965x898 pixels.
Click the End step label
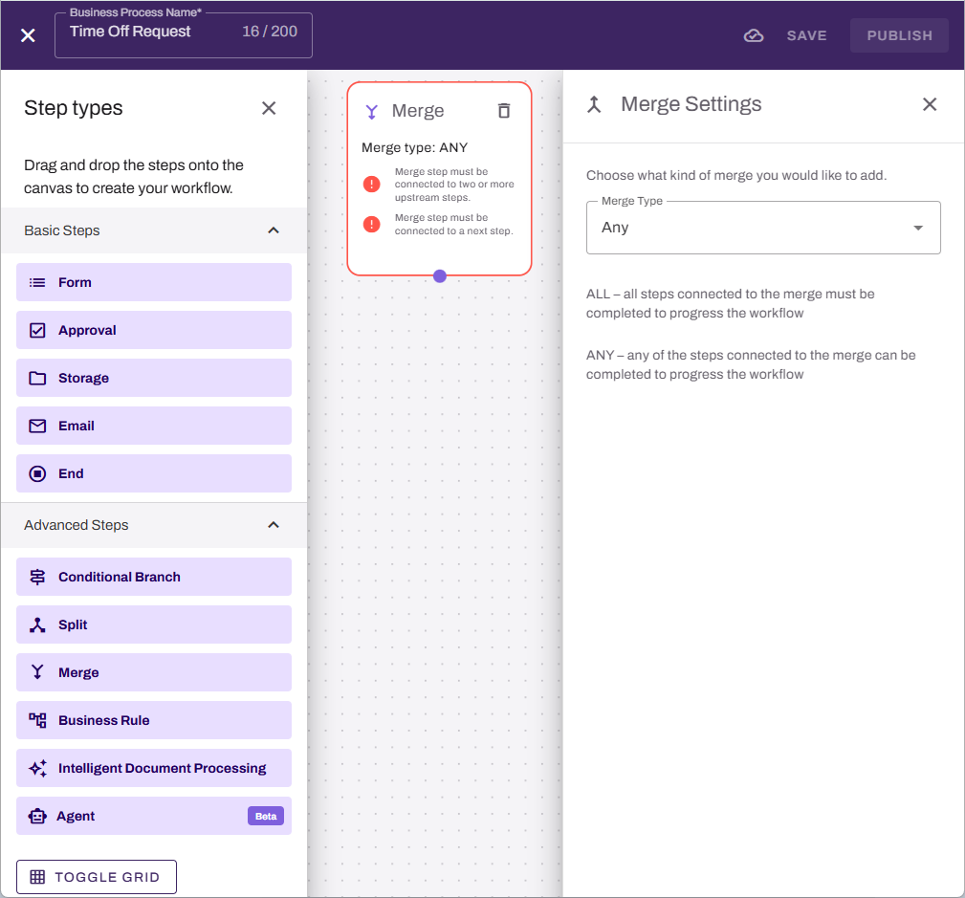[x=71, y=474]
